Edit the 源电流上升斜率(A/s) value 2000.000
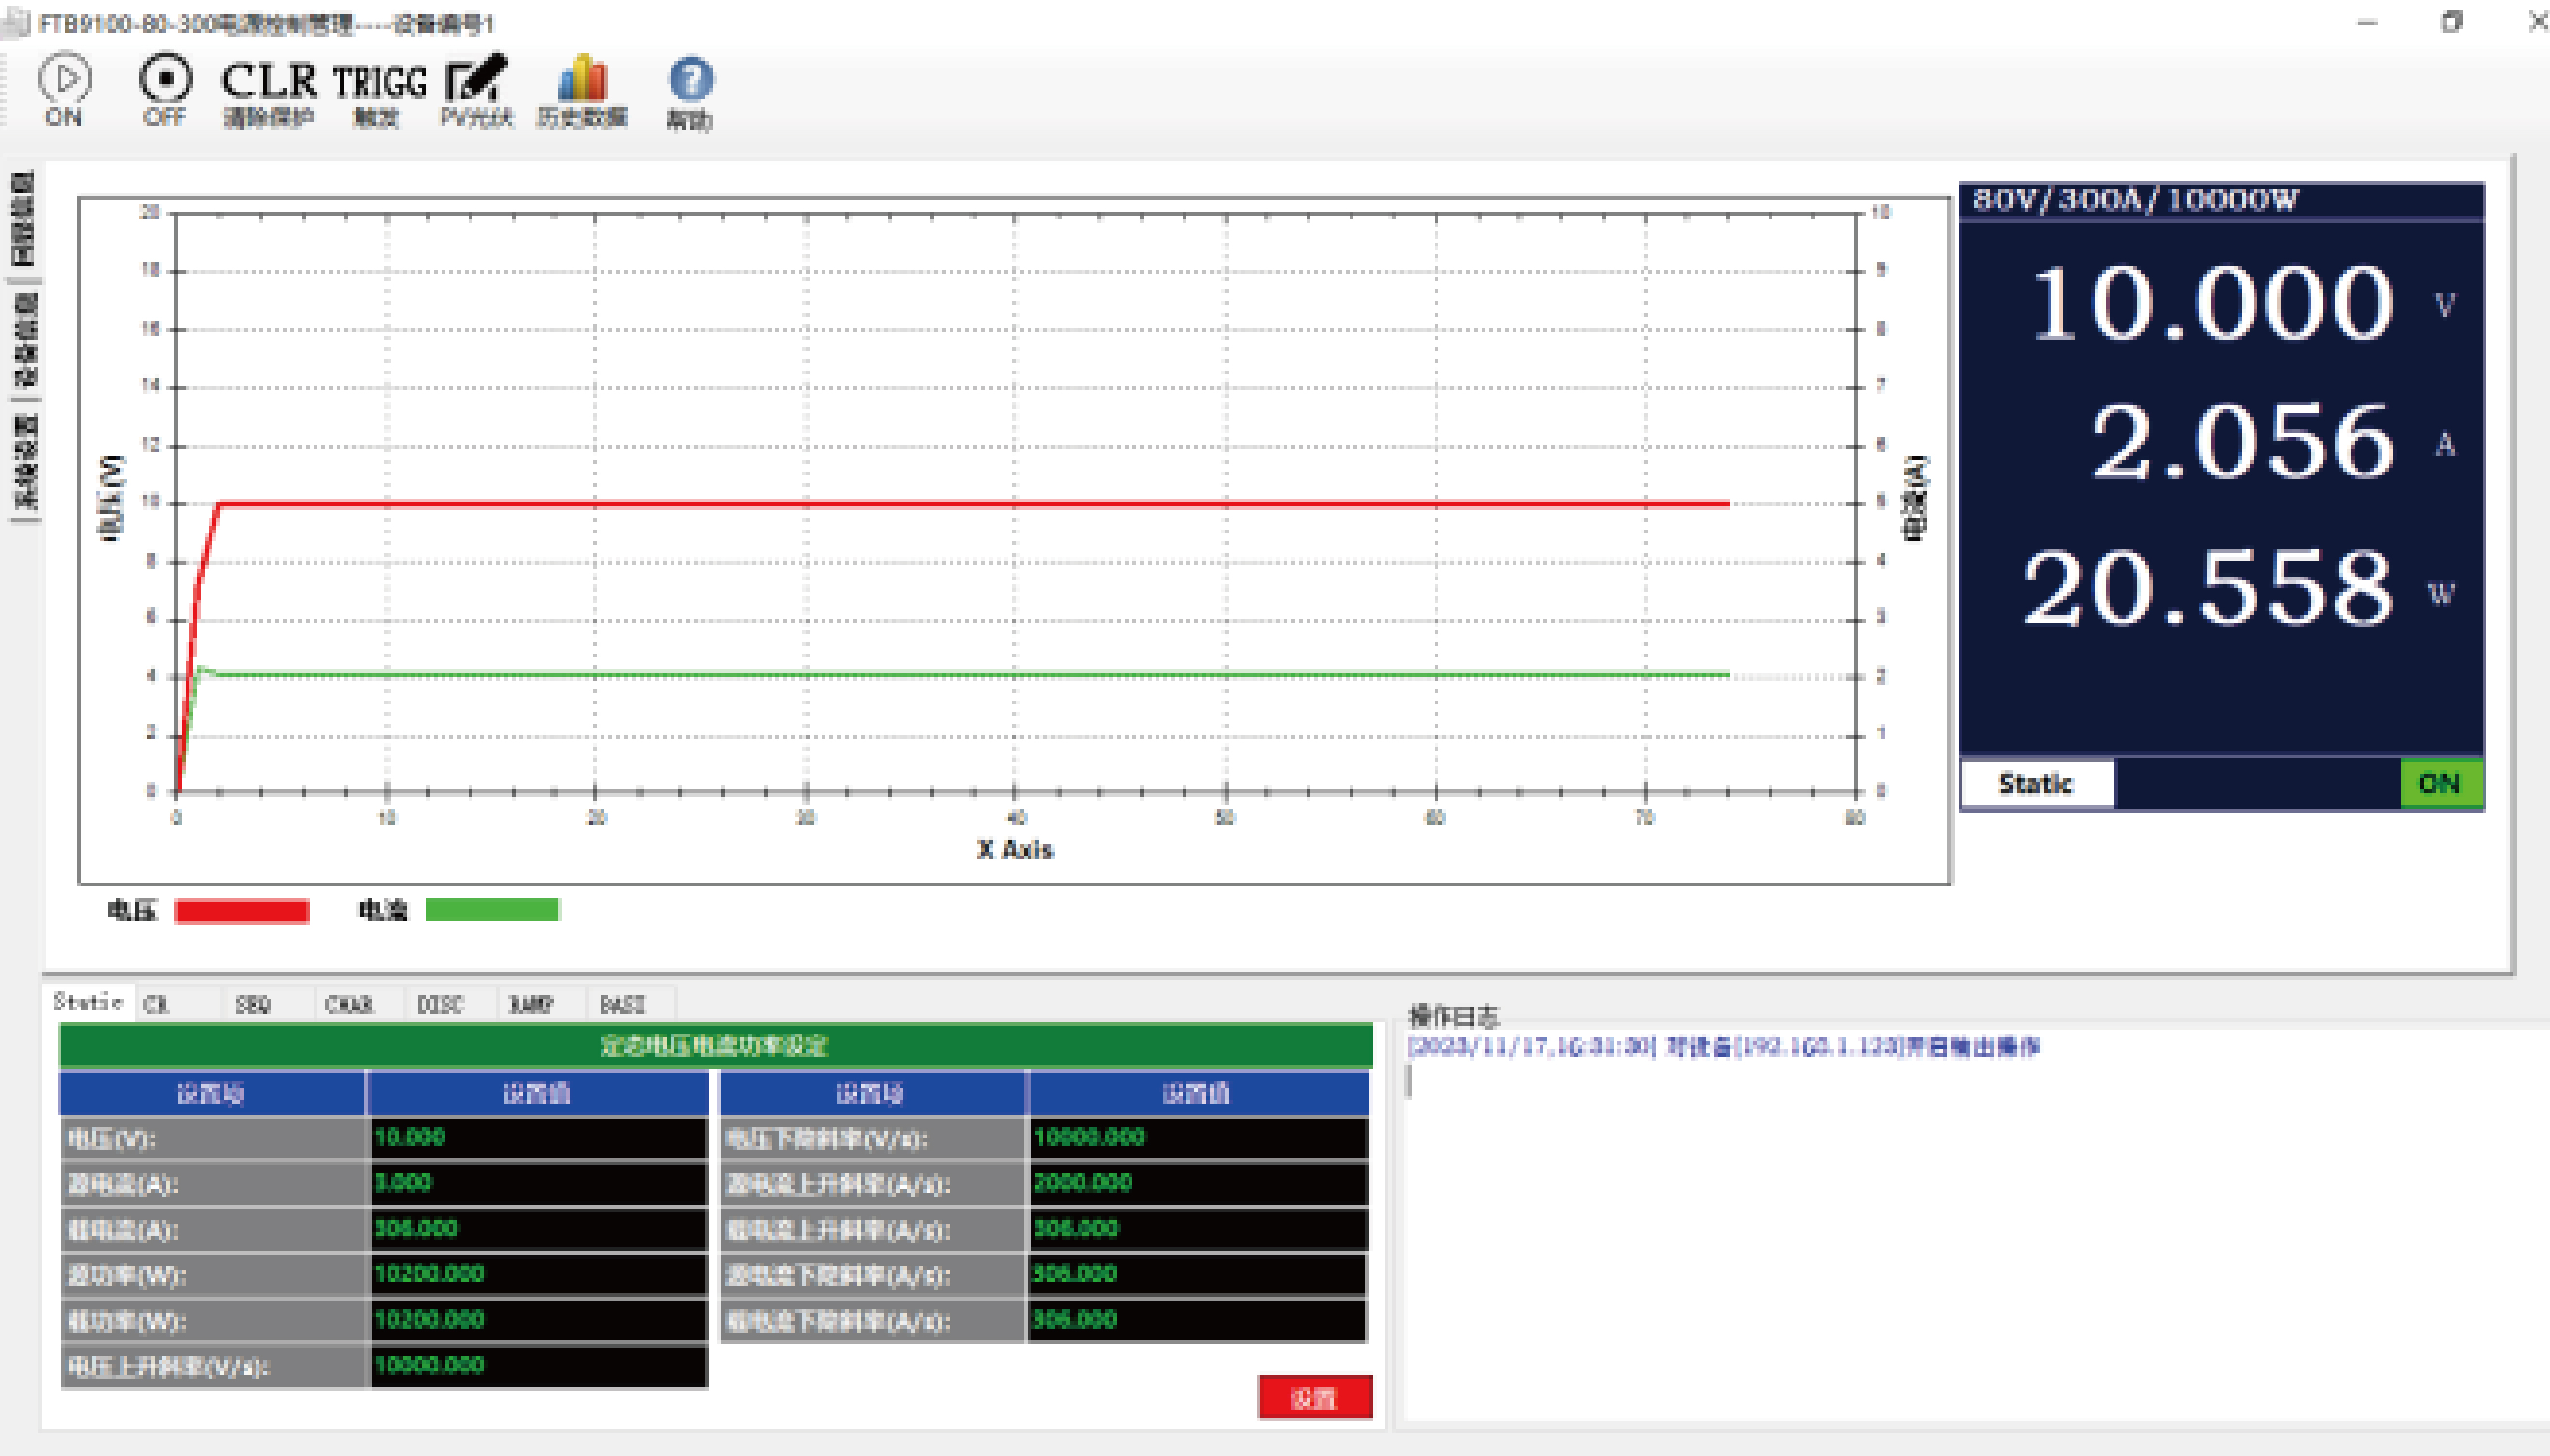Screen dimensions: 2550x1456 [1198, 1183]
